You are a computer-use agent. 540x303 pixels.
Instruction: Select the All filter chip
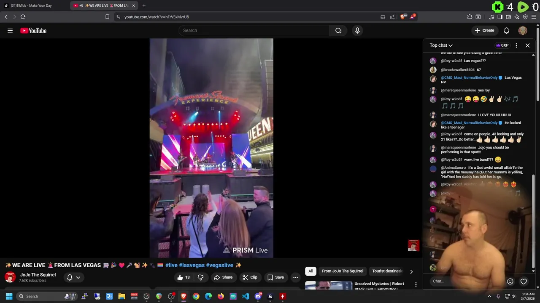(310, 271)
